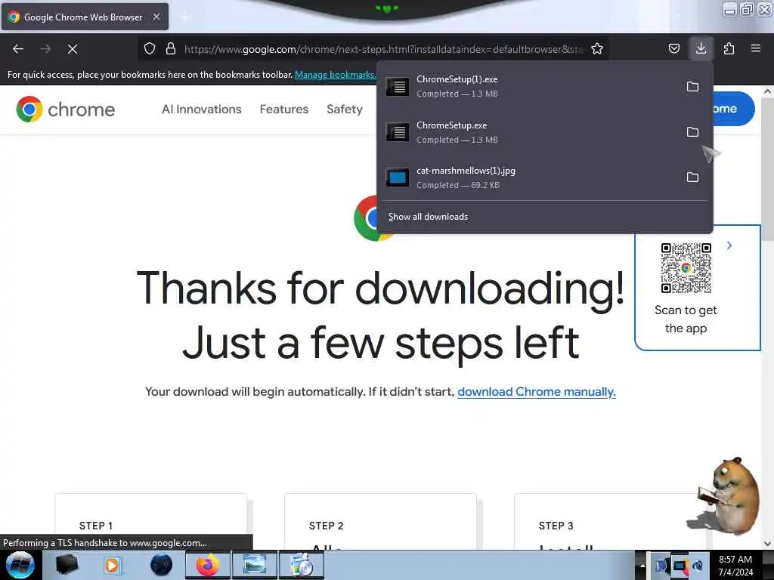Viewport: 774px width, 580px height.
Task: Click the address bar URL field
Action: (383, 49)
